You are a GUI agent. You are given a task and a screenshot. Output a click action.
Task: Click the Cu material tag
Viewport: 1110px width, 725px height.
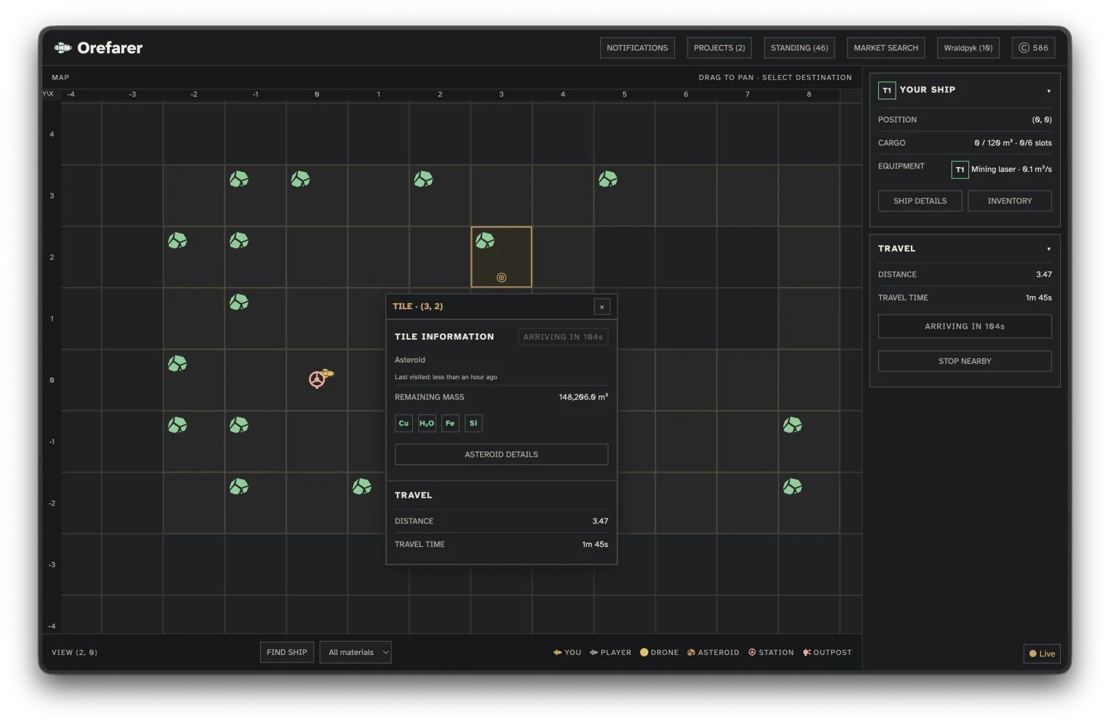[x=404, y=423]
